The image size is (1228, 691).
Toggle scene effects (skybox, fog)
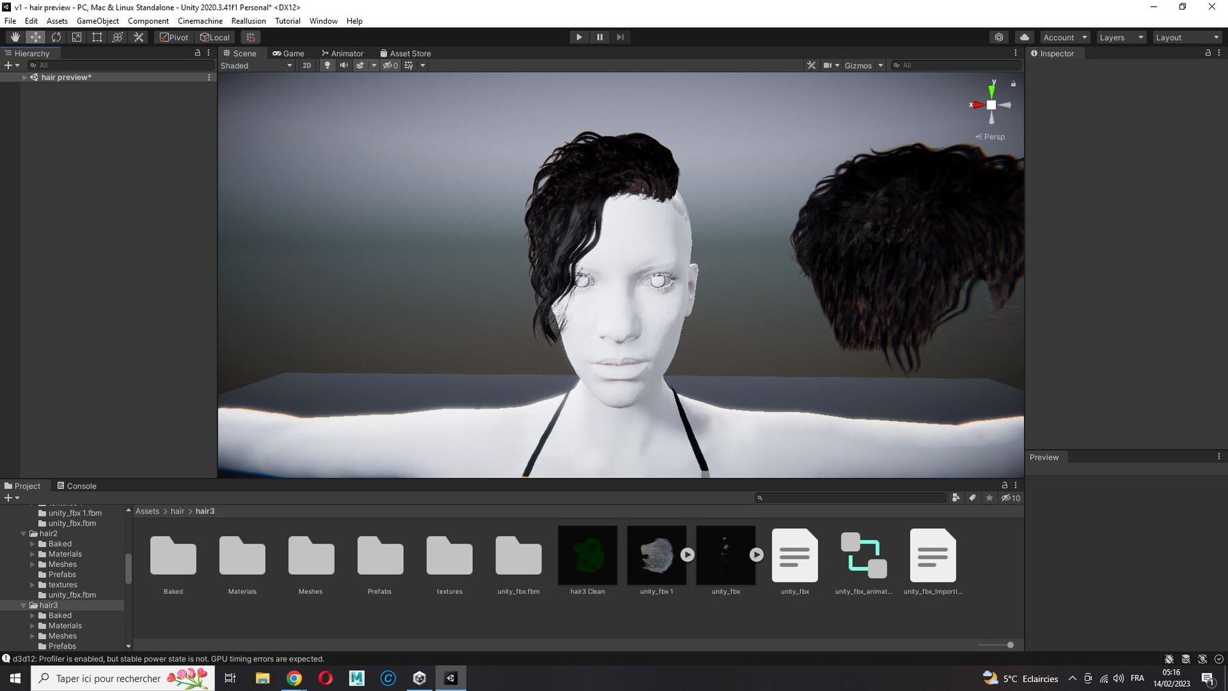[360, 65]
